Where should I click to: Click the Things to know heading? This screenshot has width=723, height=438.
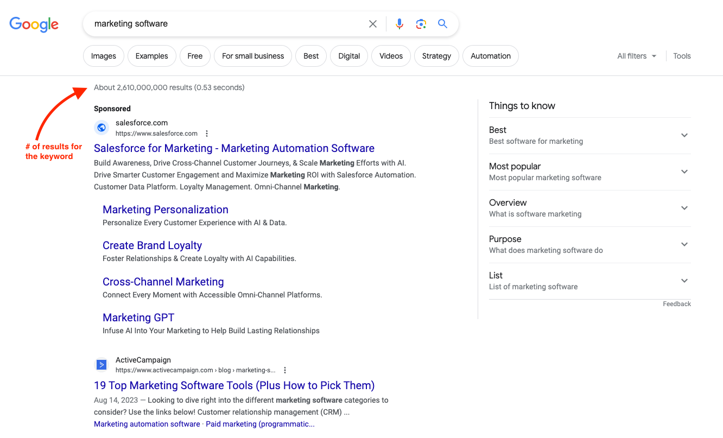522,106
